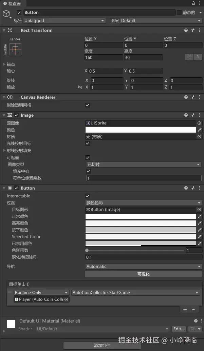Click the color multiplier (色彩乘数) slider handle
This screenshot has width=204, height=351.
87,250
